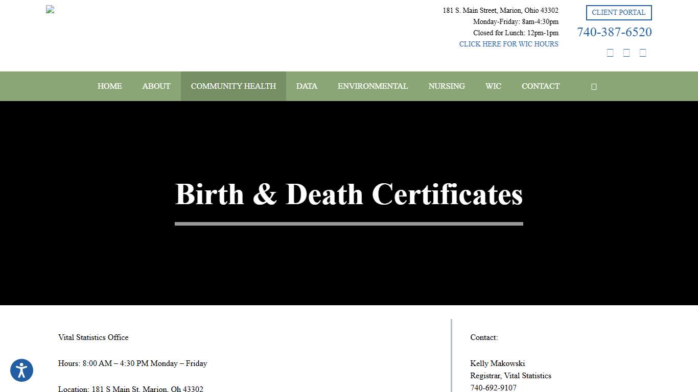698x392 pixels.
Task: Expand the NURSING navigation dropdown
Action: tap(447, 86)
